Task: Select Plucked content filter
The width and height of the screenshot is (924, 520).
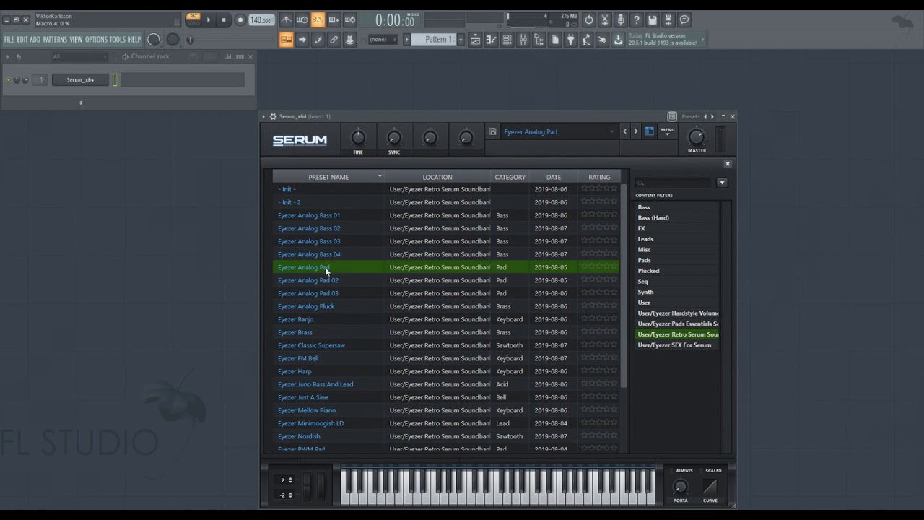Action: (648, 271)
